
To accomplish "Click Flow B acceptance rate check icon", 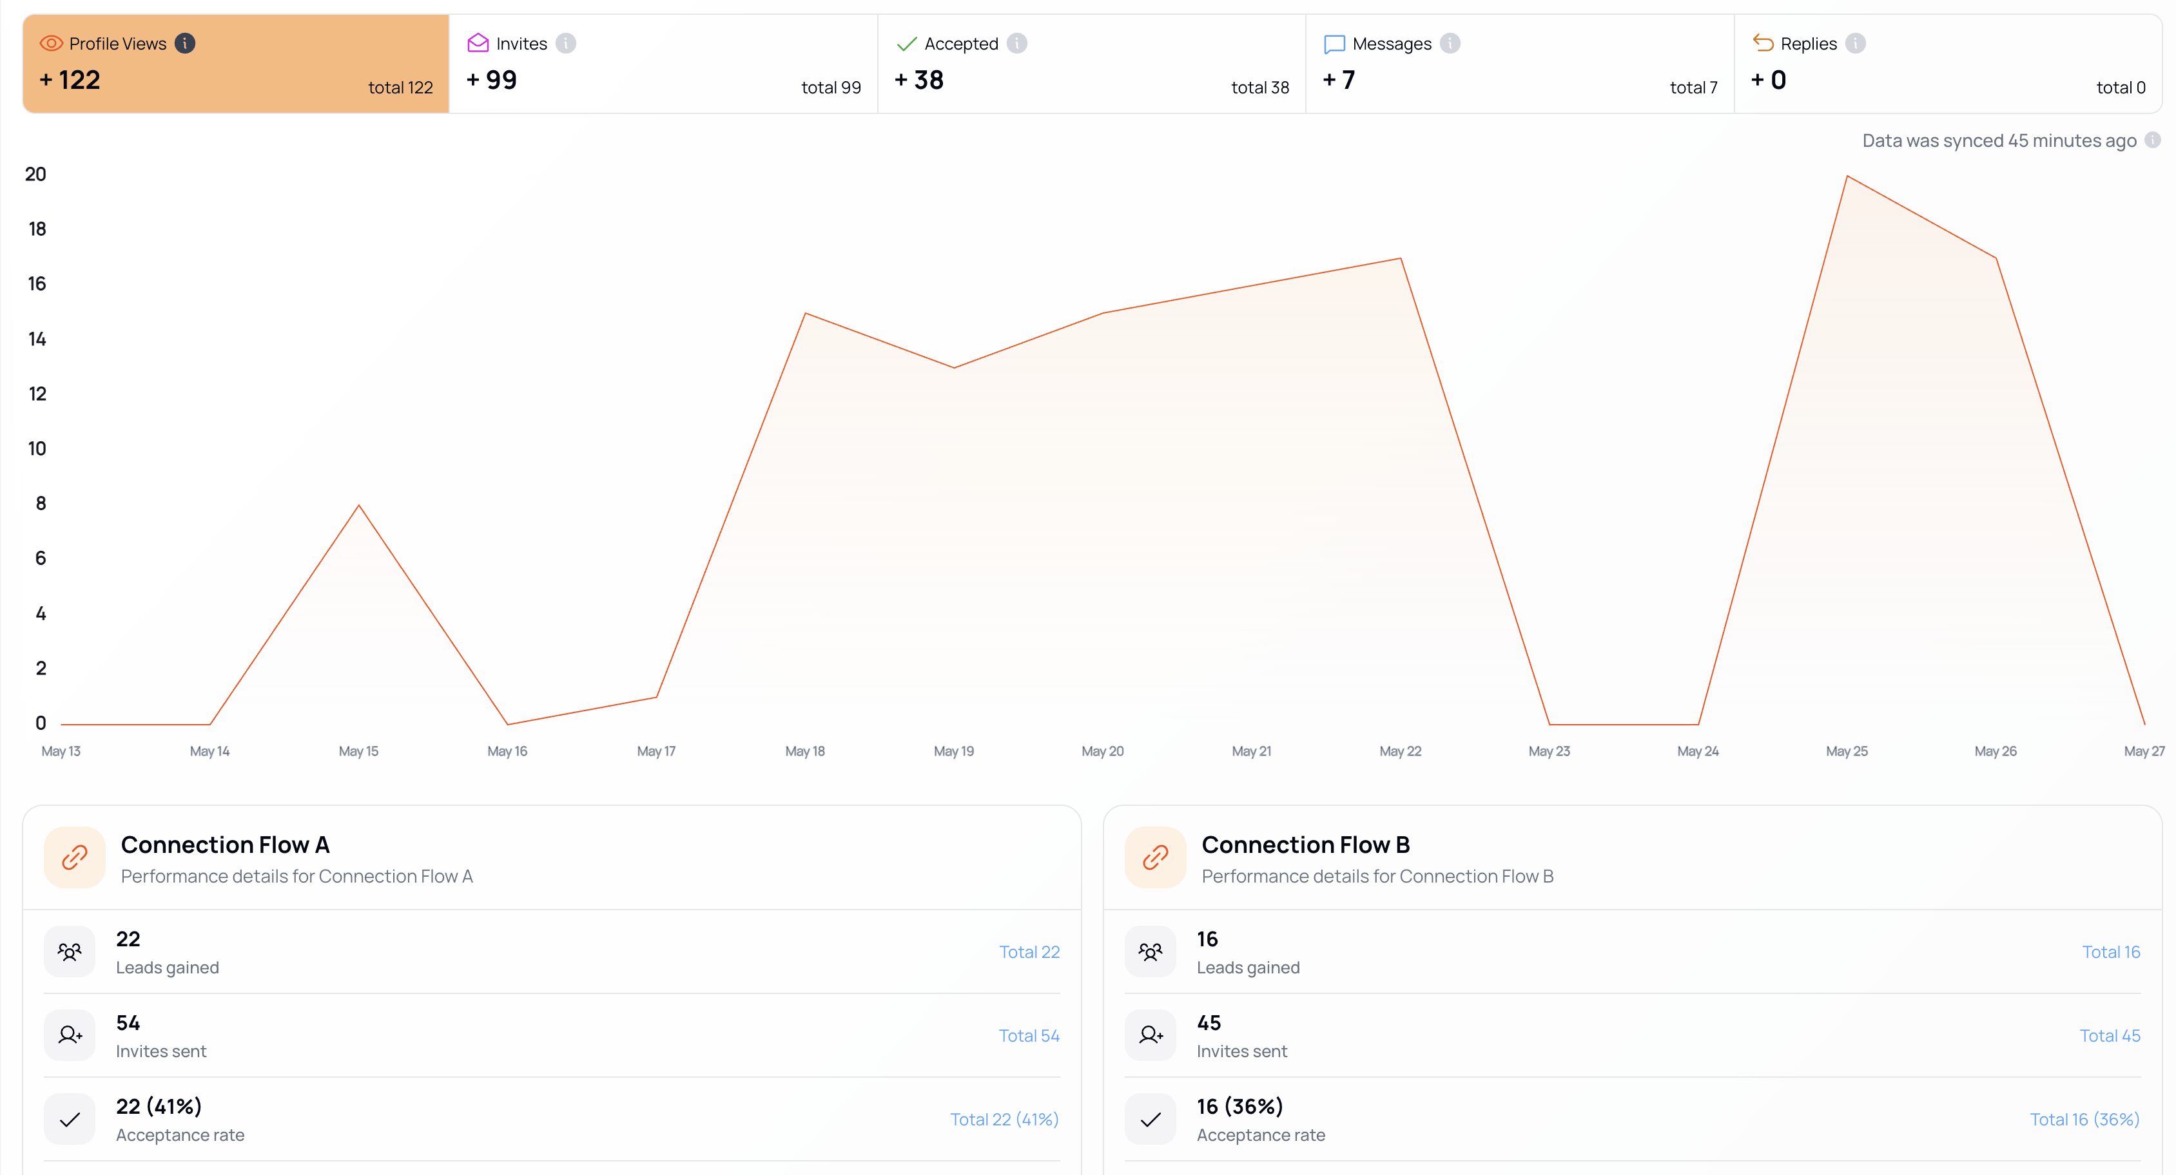I will 1151,1120.
